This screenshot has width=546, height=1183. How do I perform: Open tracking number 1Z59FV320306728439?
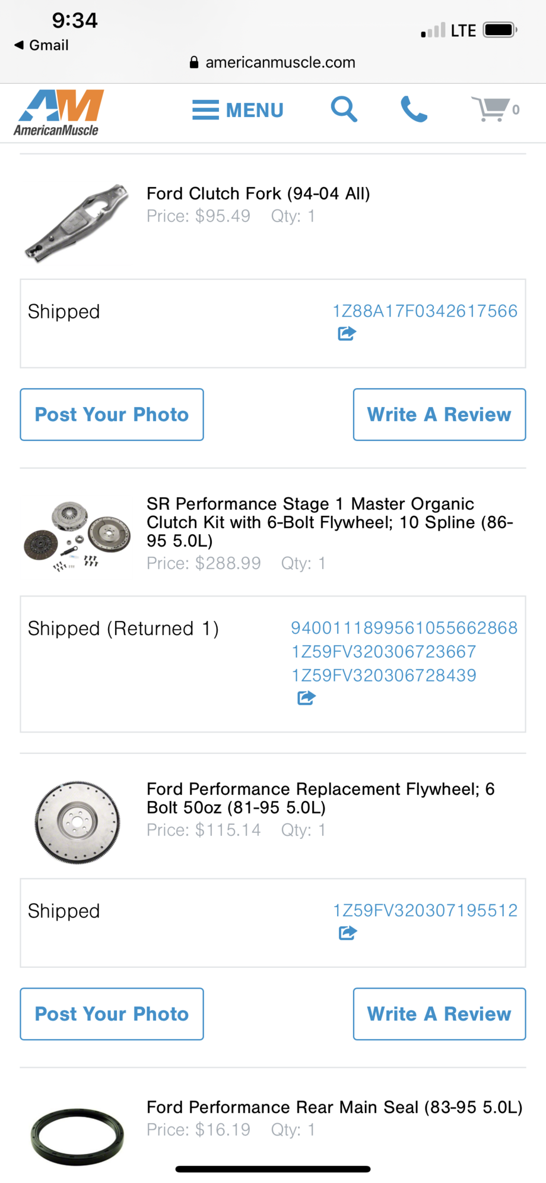point(383,676)
